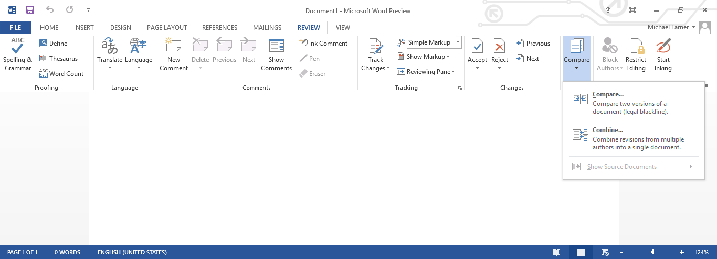The width and height of the screenshot is (717, 259).
Task: Switch to Web Layout view
Action: click(x=605, y=252)
